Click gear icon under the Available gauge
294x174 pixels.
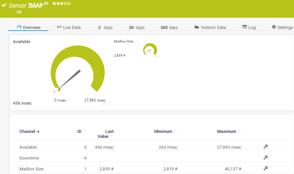(x=104, y=104)
